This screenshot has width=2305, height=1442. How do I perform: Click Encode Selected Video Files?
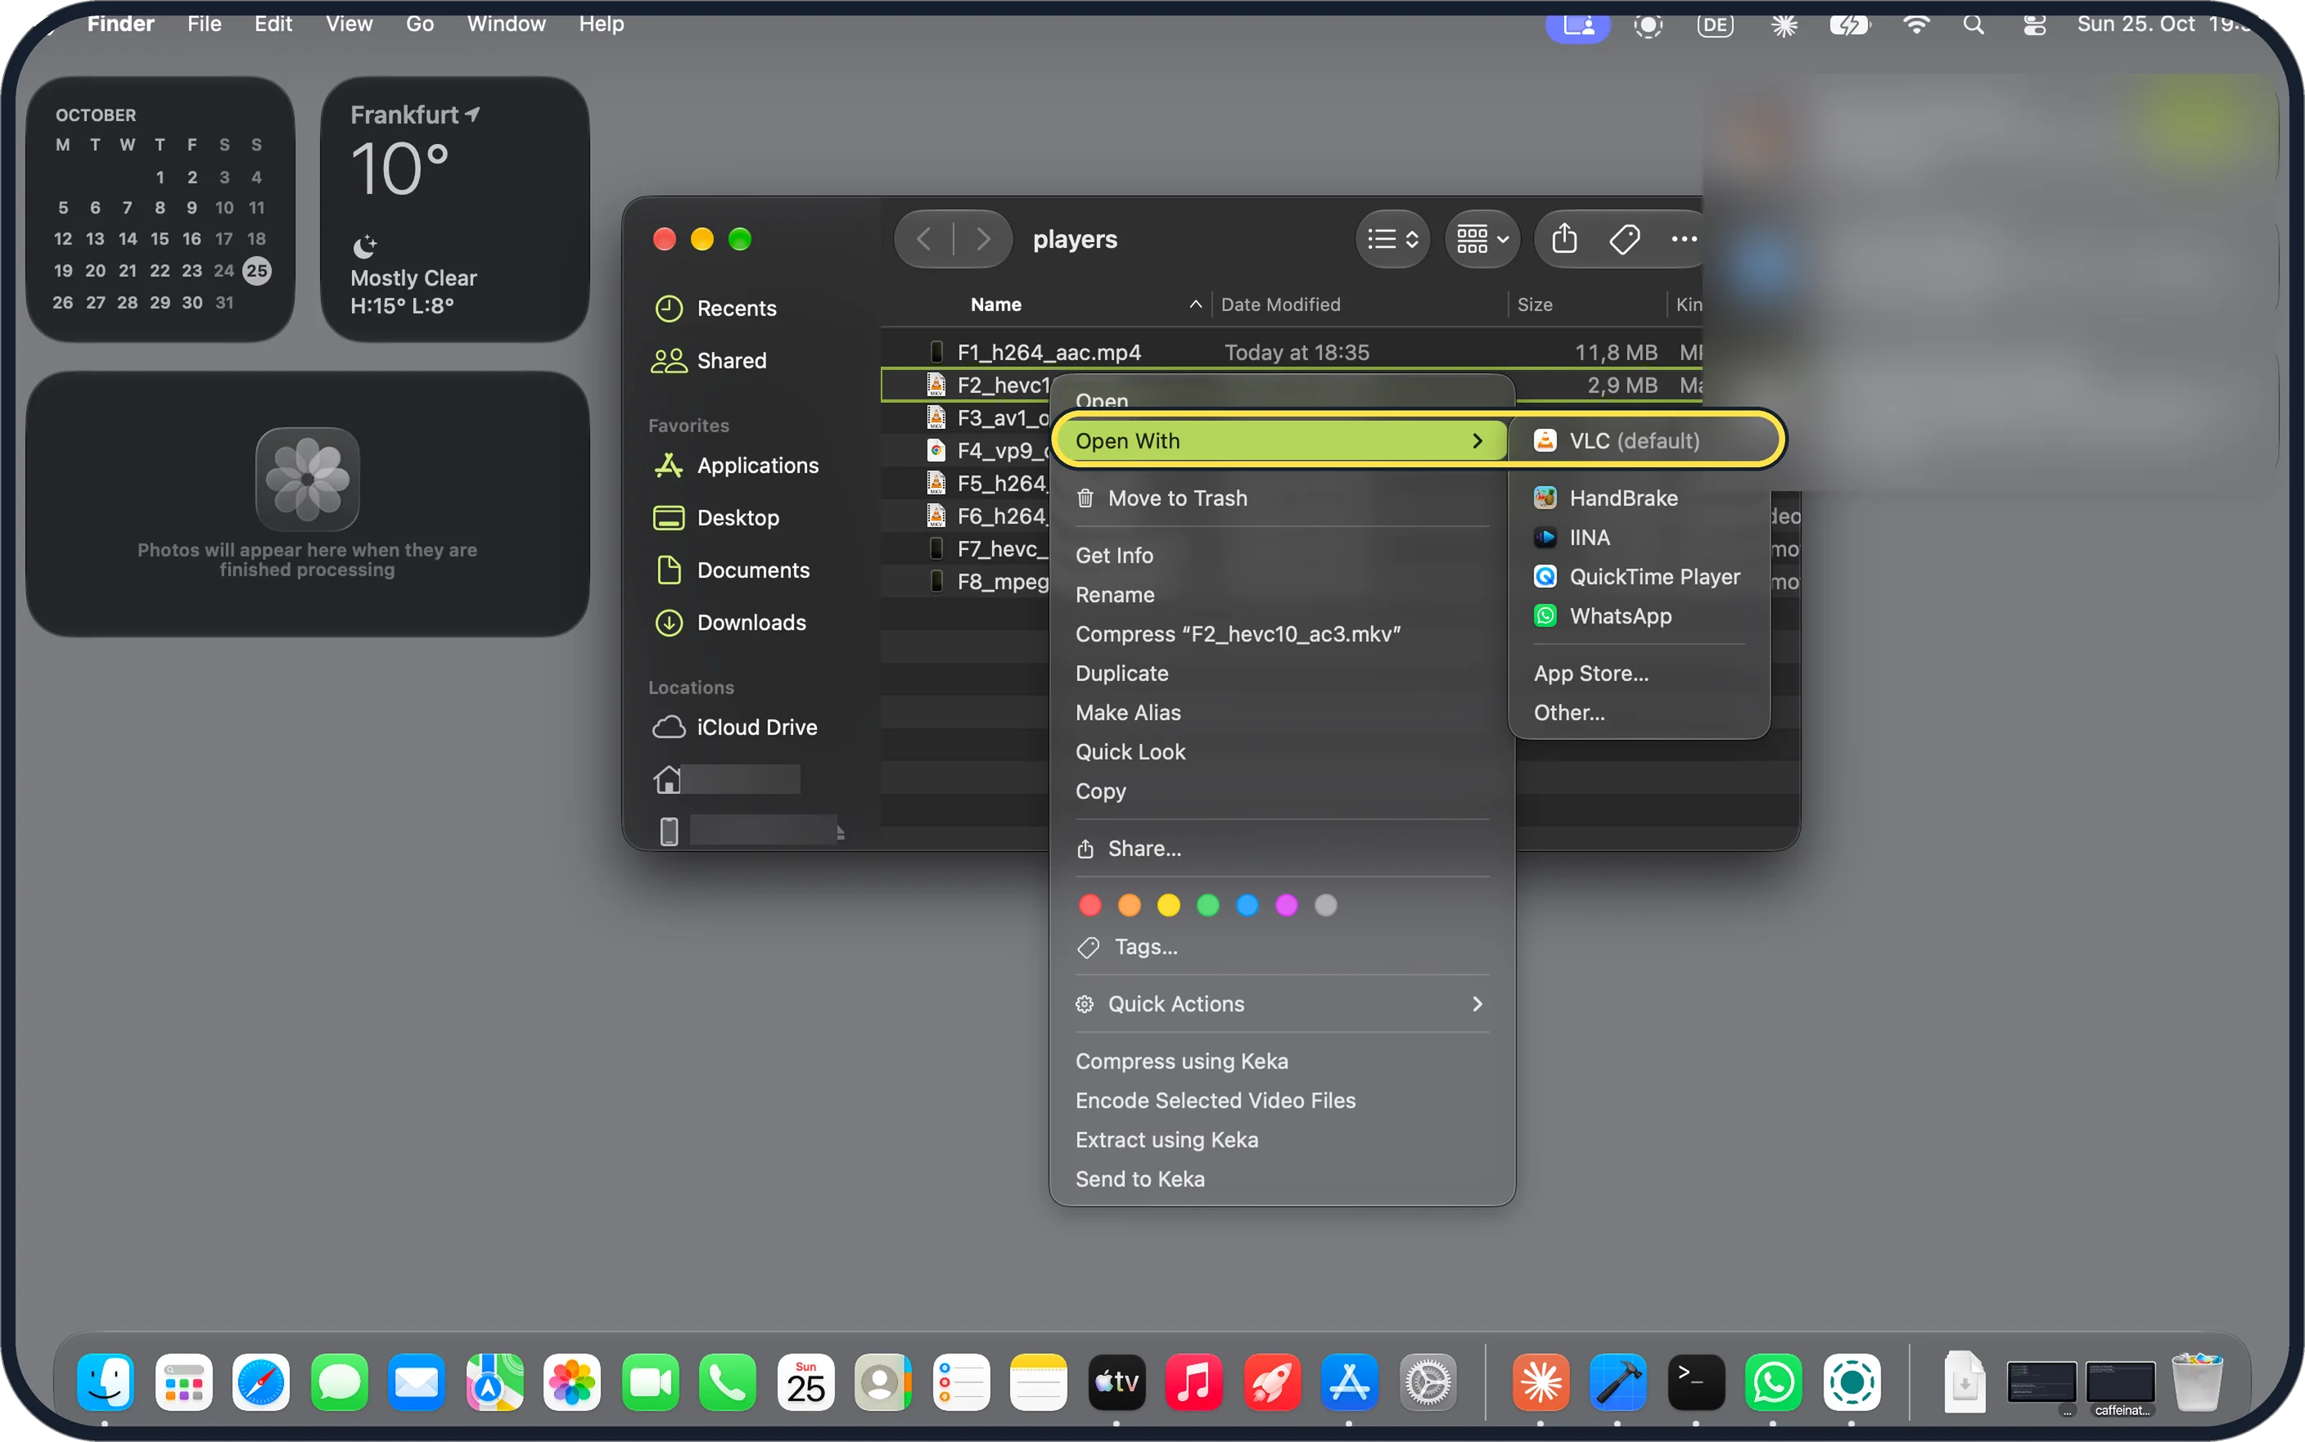point(1281,1100)
